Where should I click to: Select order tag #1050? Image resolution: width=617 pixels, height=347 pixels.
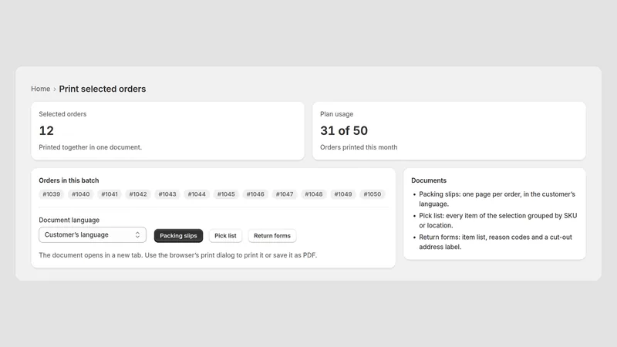pyautogui.click(x=373, y=194)
